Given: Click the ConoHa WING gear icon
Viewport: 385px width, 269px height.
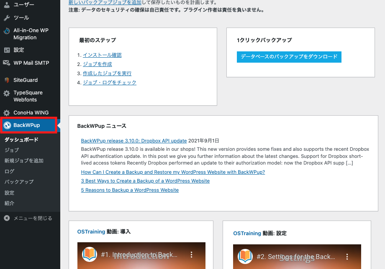Looking at the screenshot, I should pyautogui.click(x=7, y=113).
